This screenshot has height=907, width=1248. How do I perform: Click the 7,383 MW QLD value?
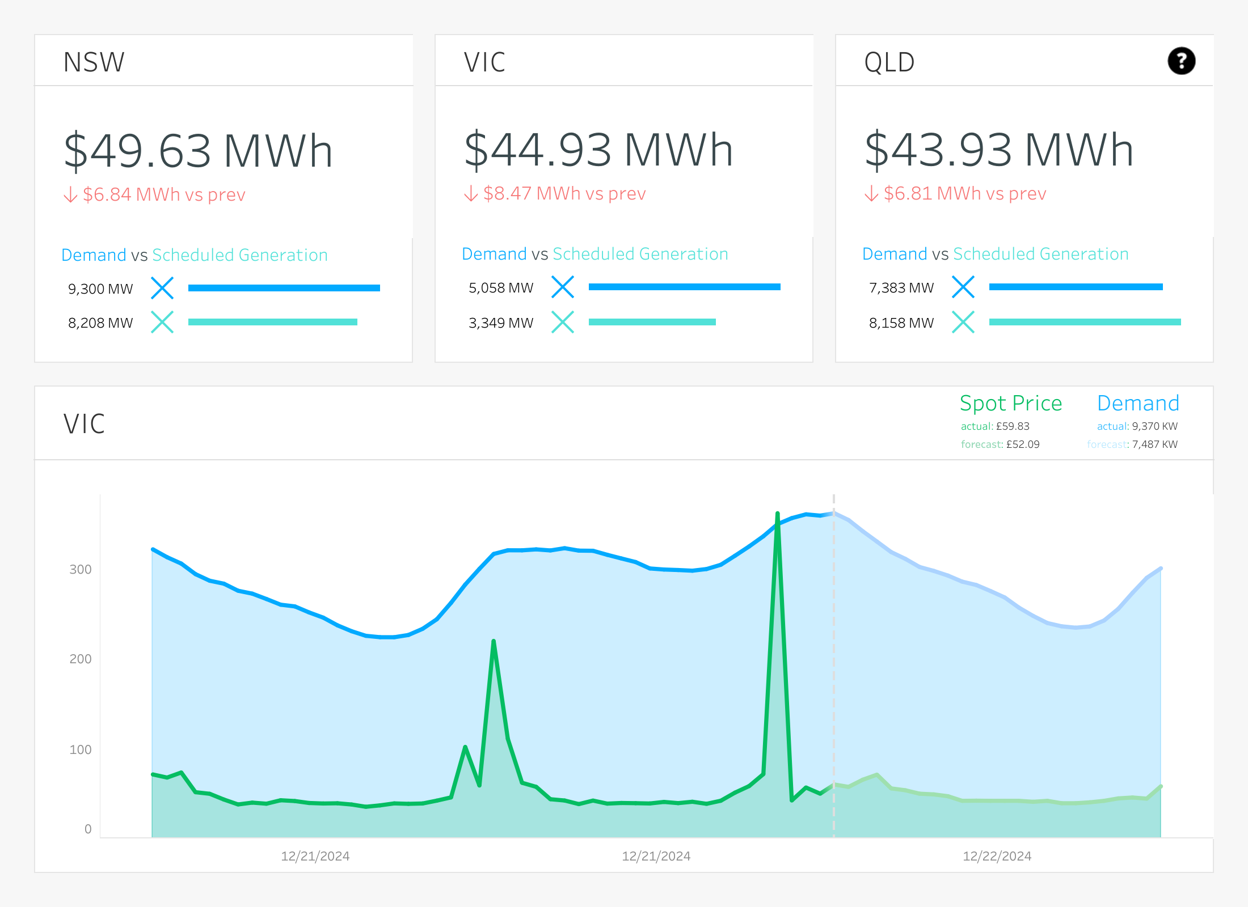901,288
